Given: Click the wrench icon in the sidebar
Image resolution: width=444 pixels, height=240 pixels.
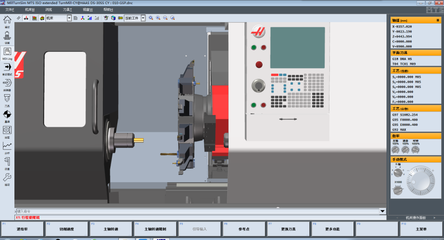Looking at the screenshot, I should [7, 177].
